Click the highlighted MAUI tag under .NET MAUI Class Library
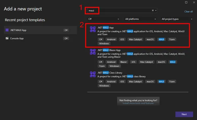The height and width of the screenshot is (120, 197). (161, 82)
